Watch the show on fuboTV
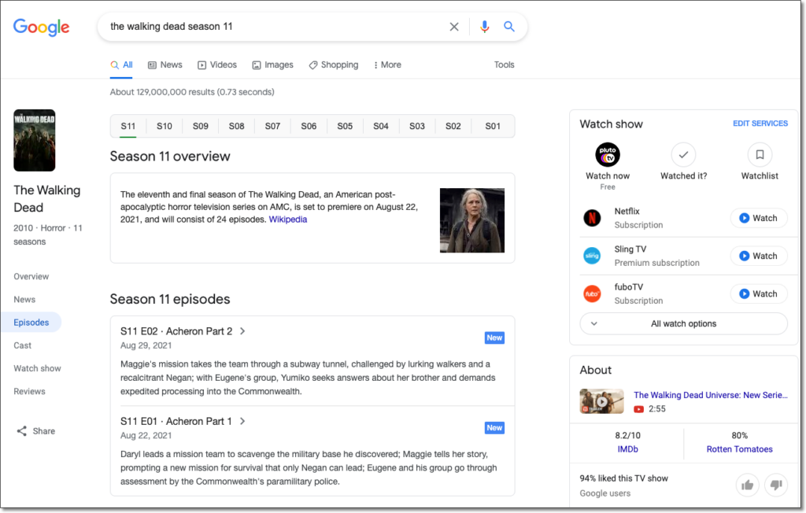 point(759,294)
